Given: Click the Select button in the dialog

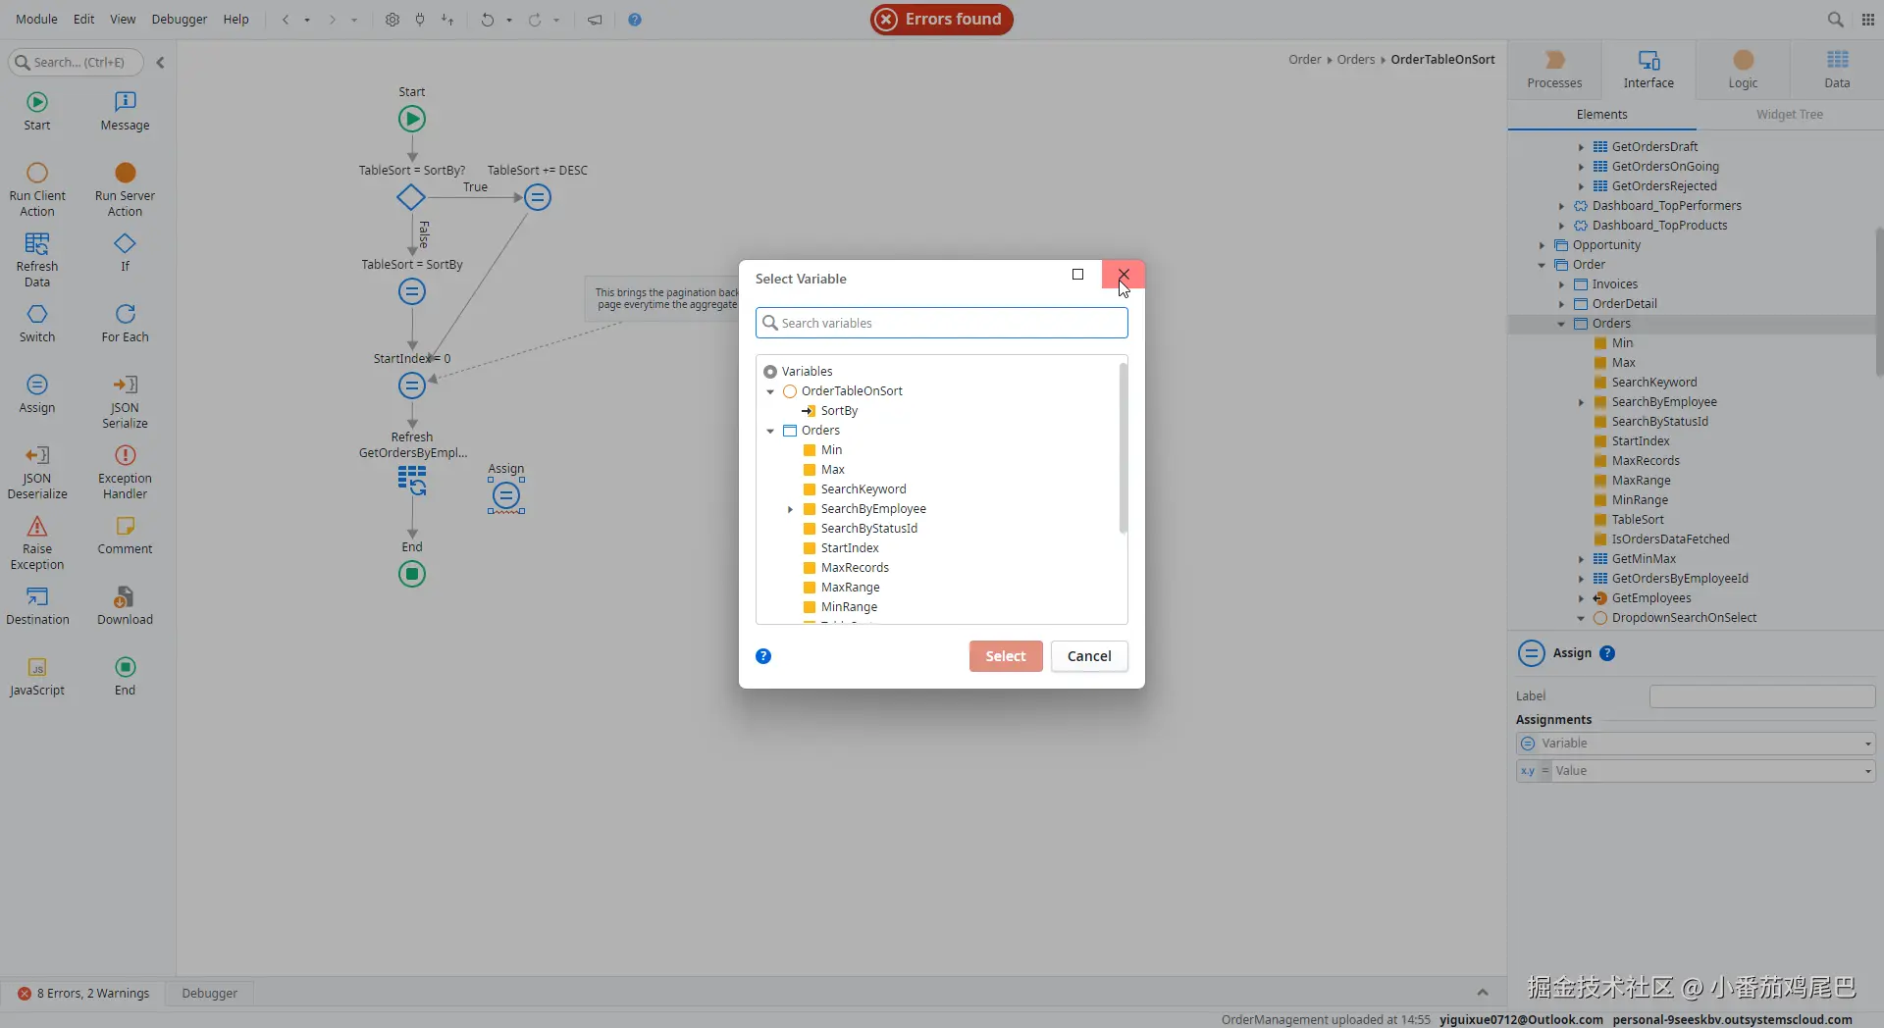Looking at the screenshot, I should [1006, 656].
